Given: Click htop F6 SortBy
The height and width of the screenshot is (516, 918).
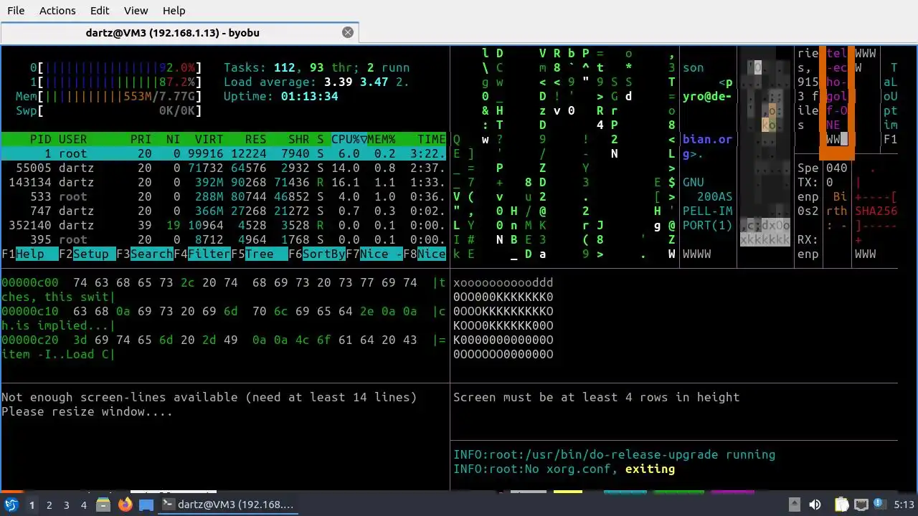Looking at the screenshot, I should pyautogui.click(x=316, y=254).
